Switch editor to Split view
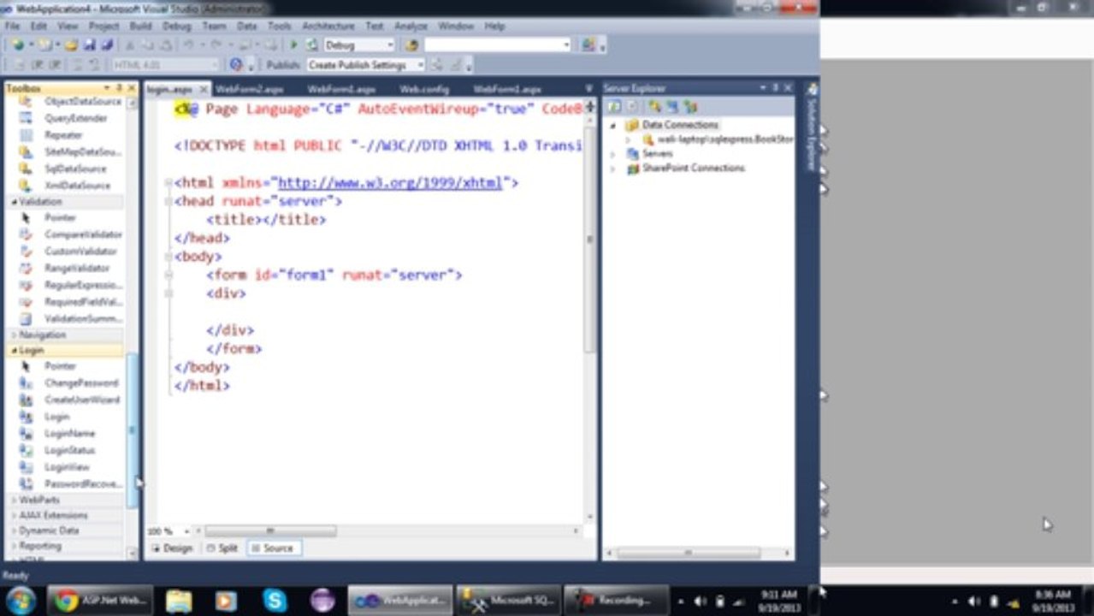1094x616 pixels. [222, 548]
